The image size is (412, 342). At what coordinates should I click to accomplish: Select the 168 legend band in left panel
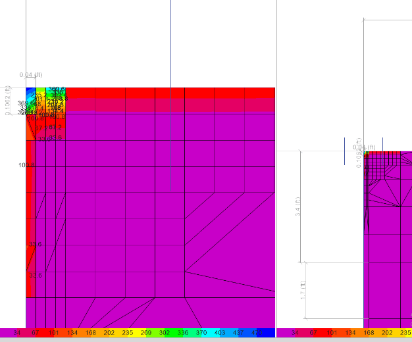click(91, 333)
